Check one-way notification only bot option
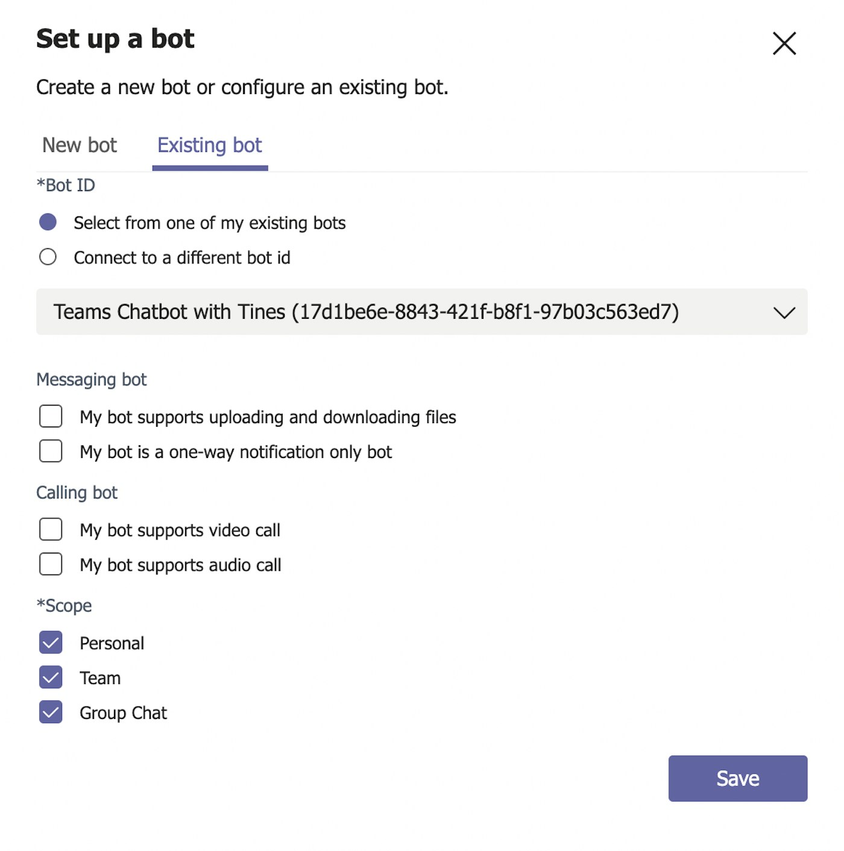Viewport: 844px width, 851px height. tap(51, 451)
